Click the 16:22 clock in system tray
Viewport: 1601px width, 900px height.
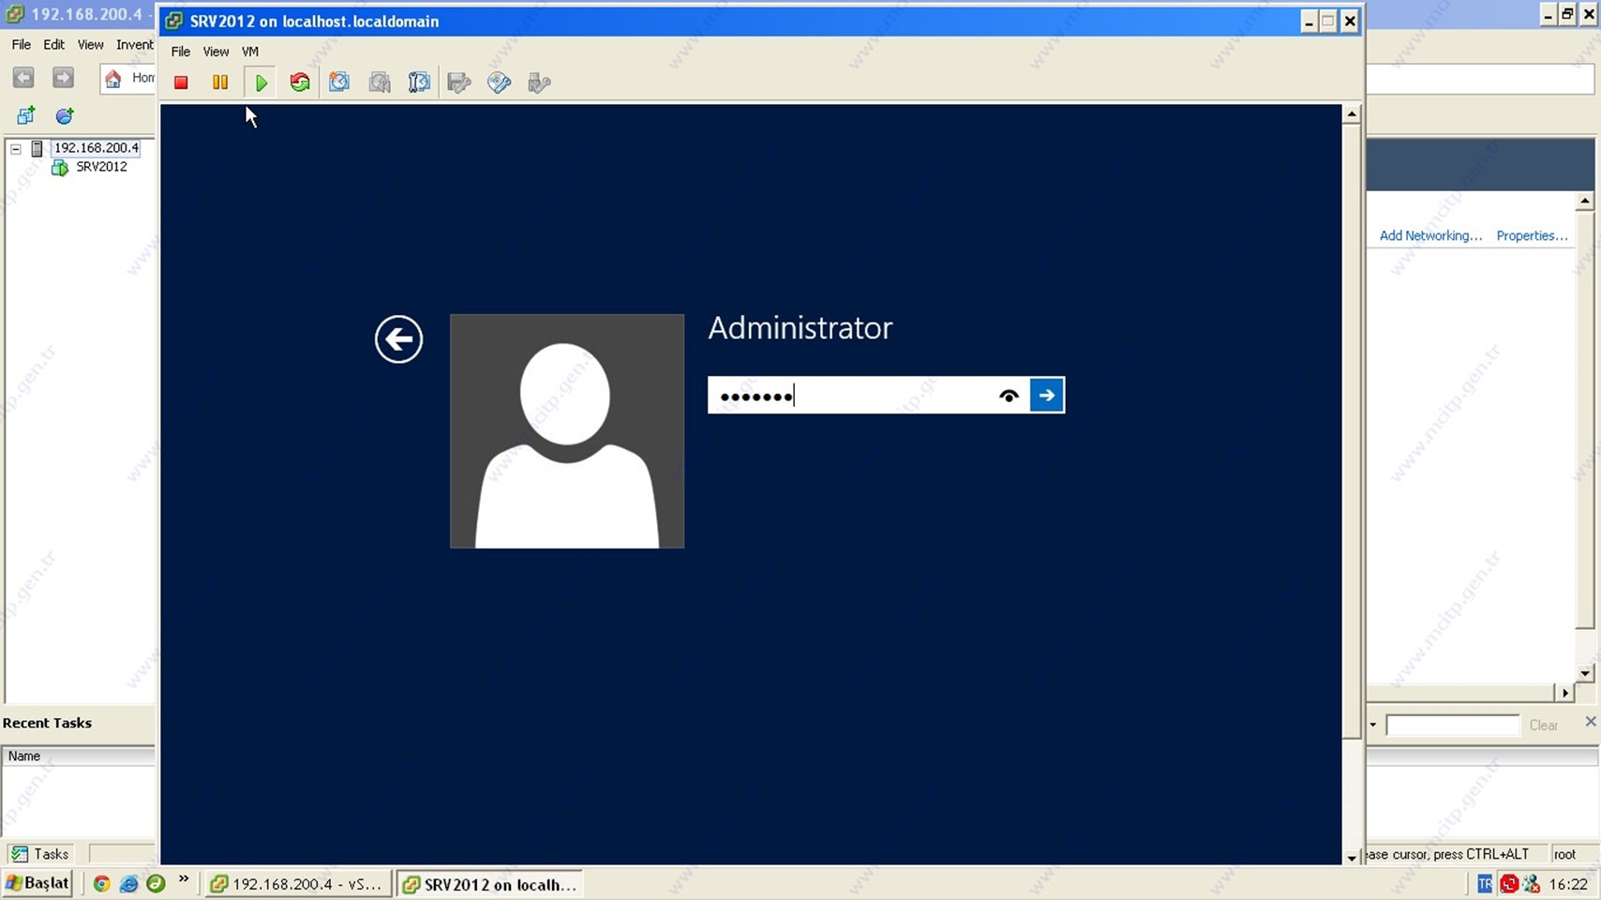click(1568, 883)
